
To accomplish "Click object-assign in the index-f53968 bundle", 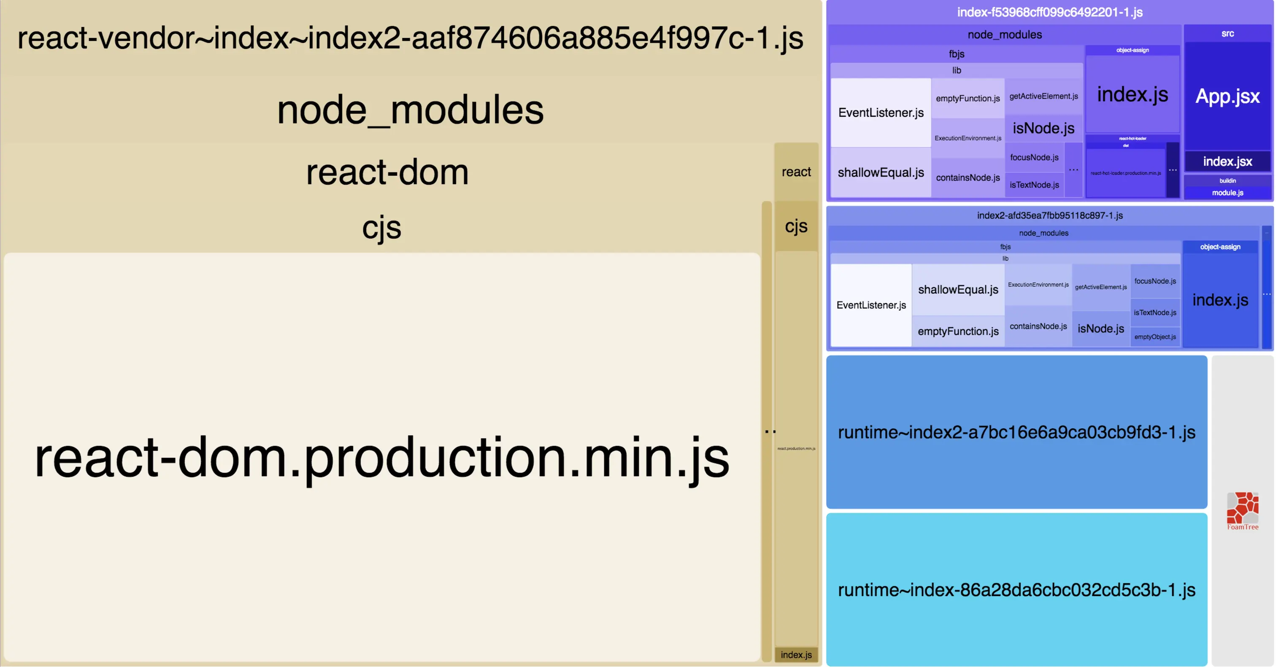I will point(1133,50).
